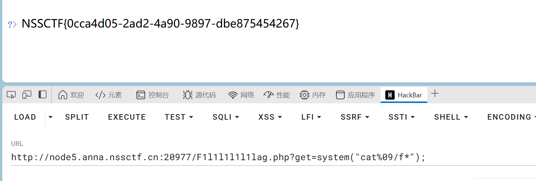Click the HackBar tab icon
The image size is (536, 181).
[x=390, y=95]
